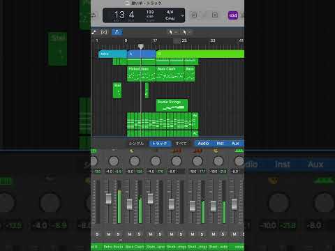Image resolution: width=335 pixels, height=251 pixels.
Task: Select the Picked Bass region
Action: click(x=141, y=74)
